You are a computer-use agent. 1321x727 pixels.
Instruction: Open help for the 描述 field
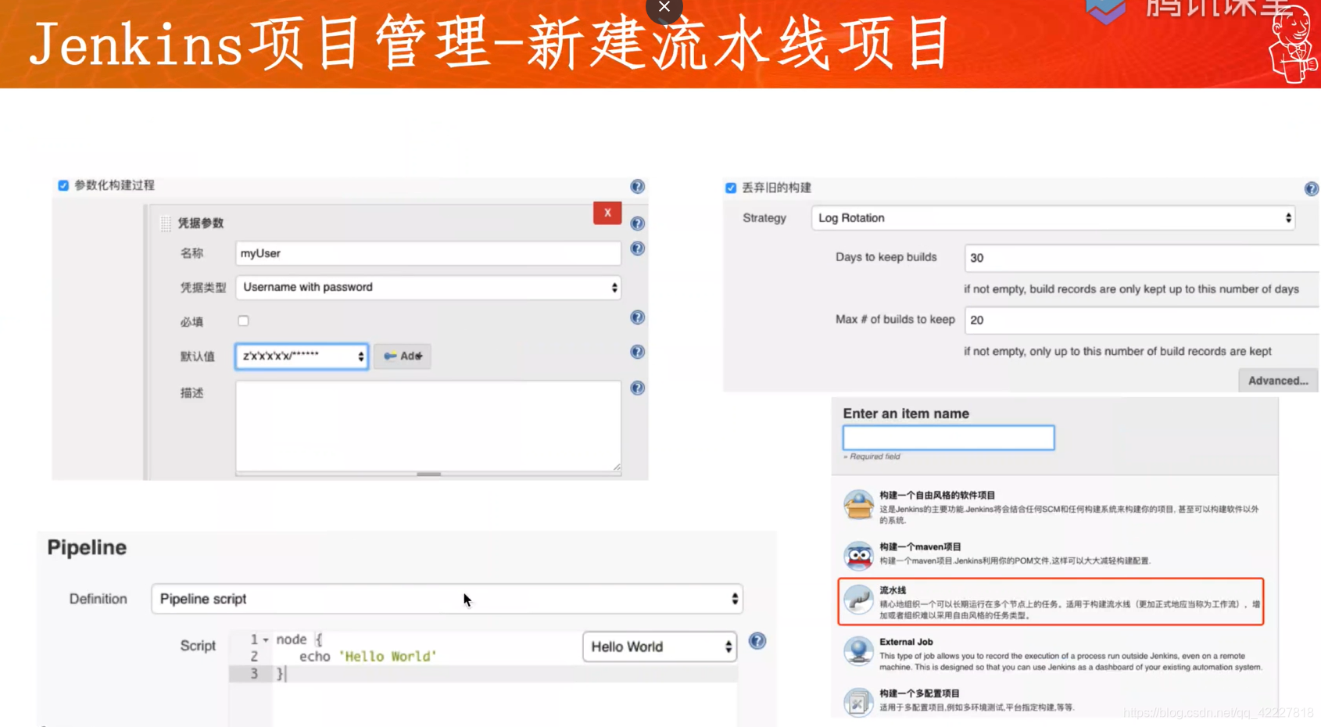[x=637, y=388]
